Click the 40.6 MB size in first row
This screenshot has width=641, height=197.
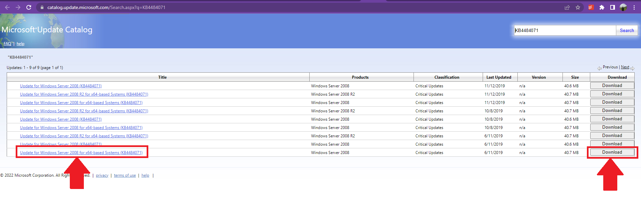(571, 86)
